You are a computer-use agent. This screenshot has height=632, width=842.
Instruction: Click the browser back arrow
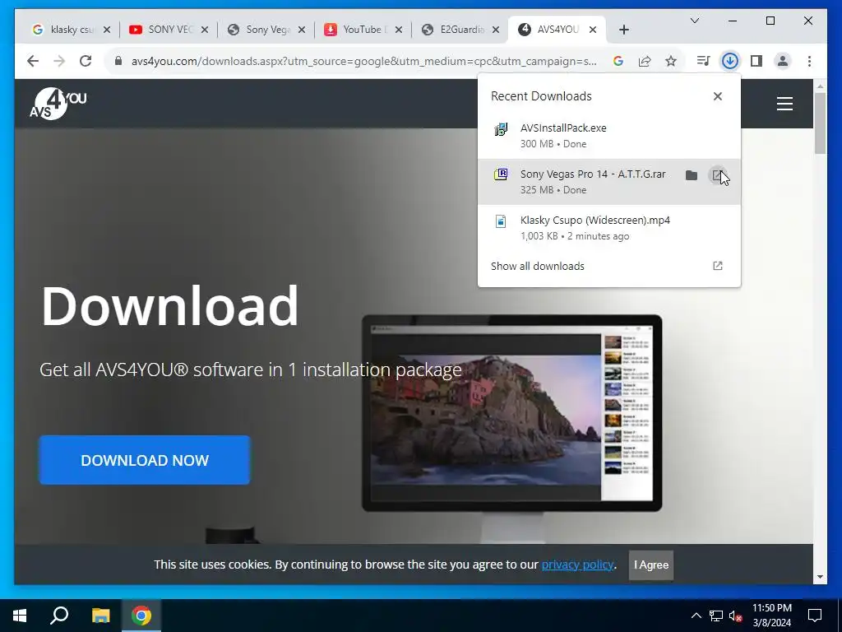pyautogui.click(x=33, y=61)
